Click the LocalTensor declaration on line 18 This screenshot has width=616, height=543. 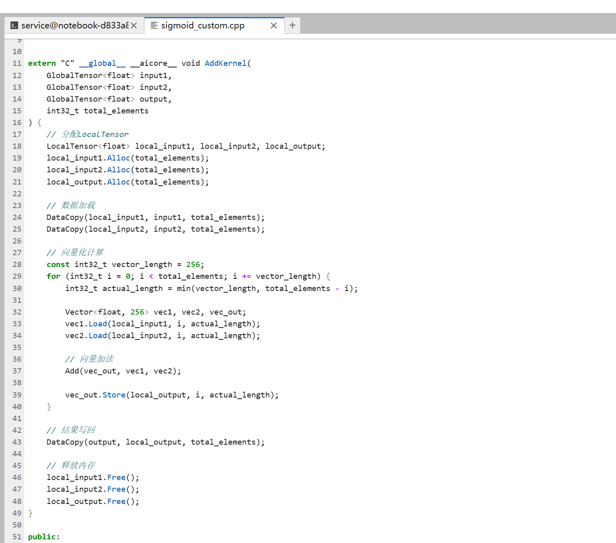186,146
